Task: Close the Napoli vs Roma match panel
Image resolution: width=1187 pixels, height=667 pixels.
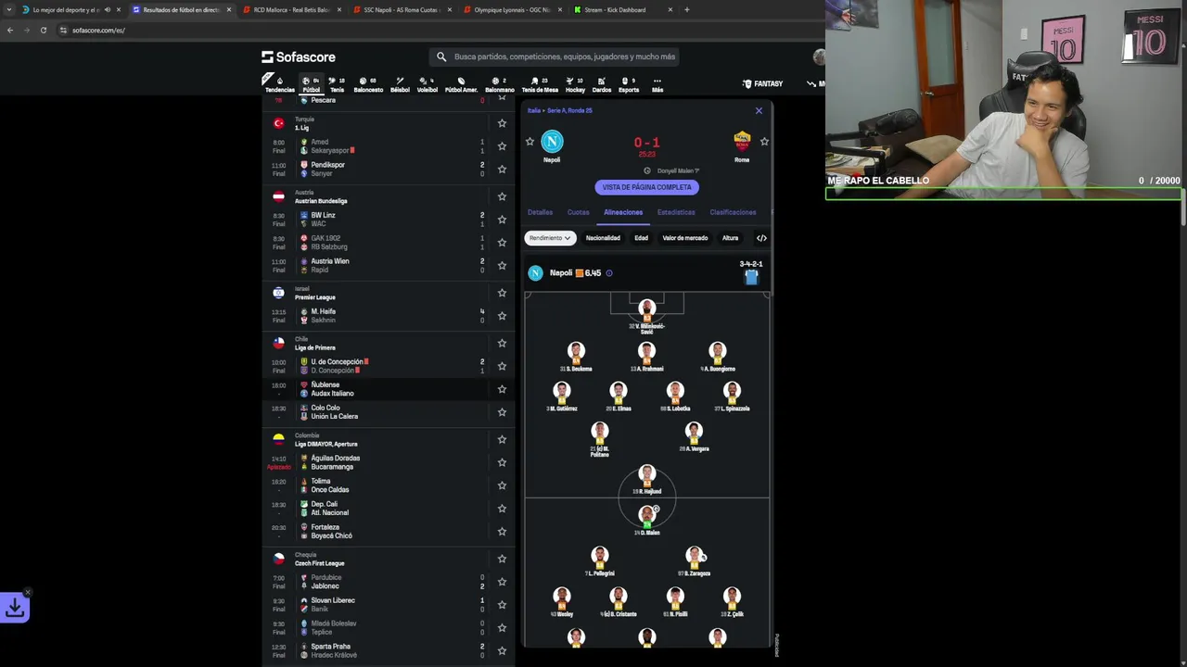Action: tap(759, 110)
